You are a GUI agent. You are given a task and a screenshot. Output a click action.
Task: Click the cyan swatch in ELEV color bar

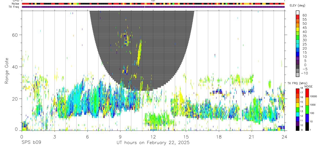coord(298,46)
